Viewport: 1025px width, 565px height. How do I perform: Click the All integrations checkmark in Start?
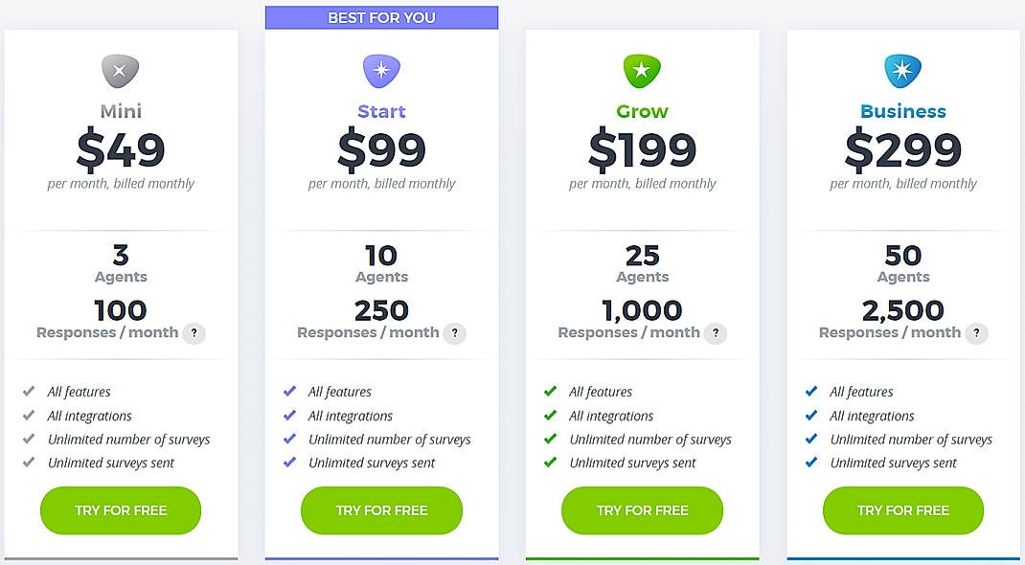point(289,416)
